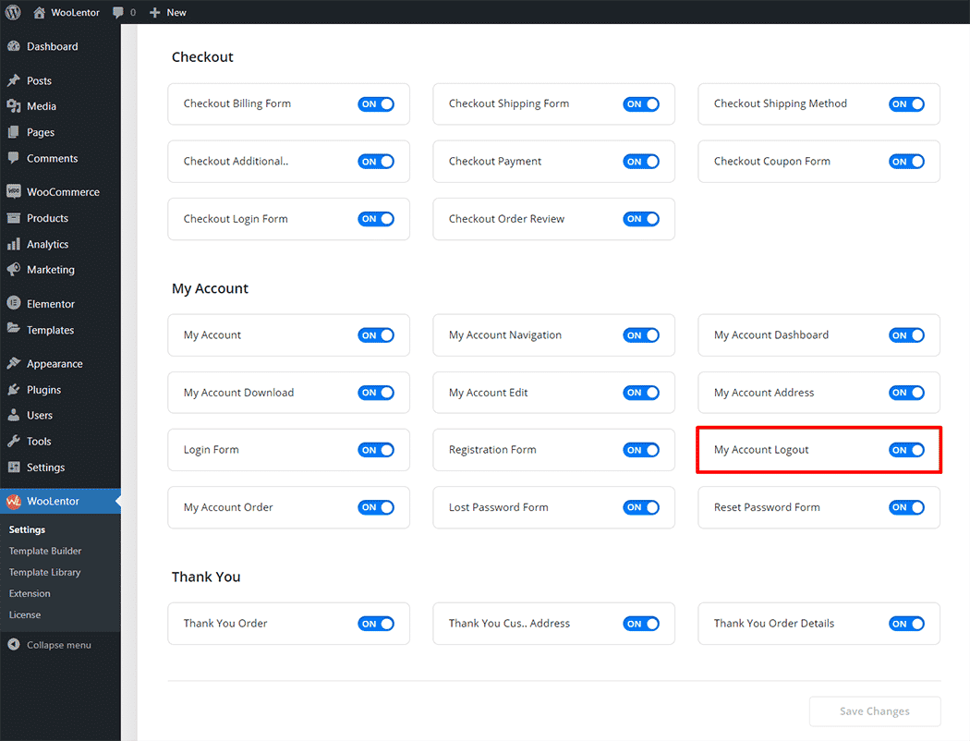Click the WooCommerce icon in sidebar
This screenshot has width=970, height=741.
(x=14, y=192)
